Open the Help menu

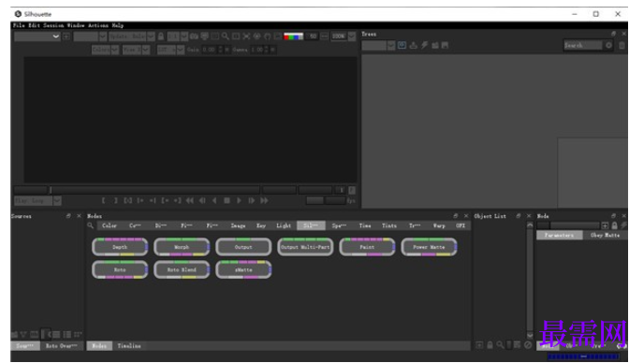tap(117, 25)
